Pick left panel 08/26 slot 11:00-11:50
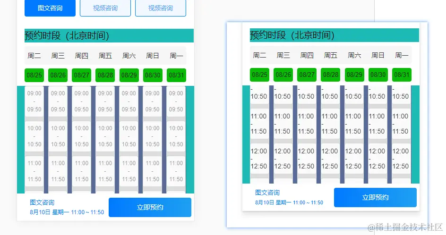This screenshot has height=235, width=446. (58, 171)
